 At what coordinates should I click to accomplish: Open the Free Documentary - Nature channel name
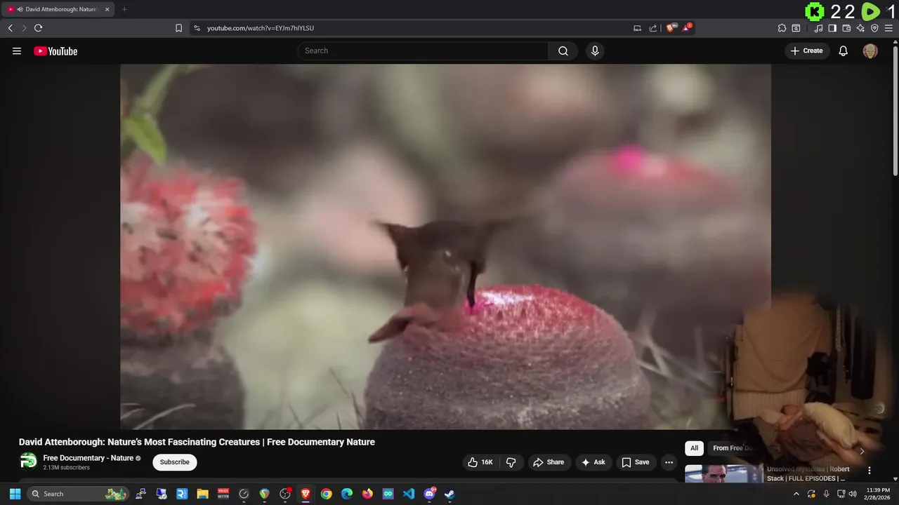(x=88, y=458)
